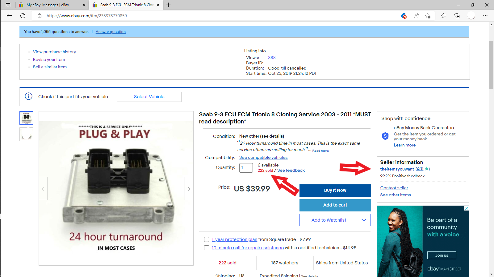Check the 1-year protection plan box

[207, 239]
